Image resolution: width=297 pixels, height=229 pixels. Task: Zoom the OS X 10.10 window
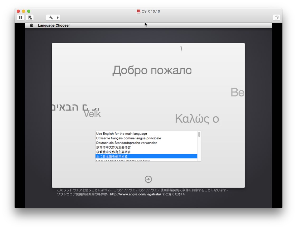point(29,11)
